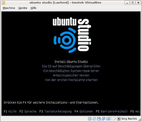This screenshot has height=122, width=142.
Task: Open the Geräte menu
Action: click(x=23, y=8)
